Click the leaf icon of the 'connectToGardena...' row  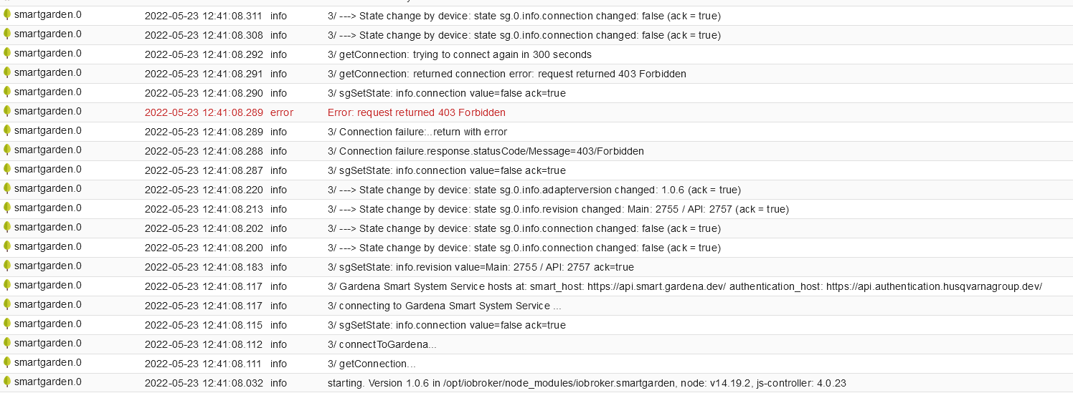point(7,344)
